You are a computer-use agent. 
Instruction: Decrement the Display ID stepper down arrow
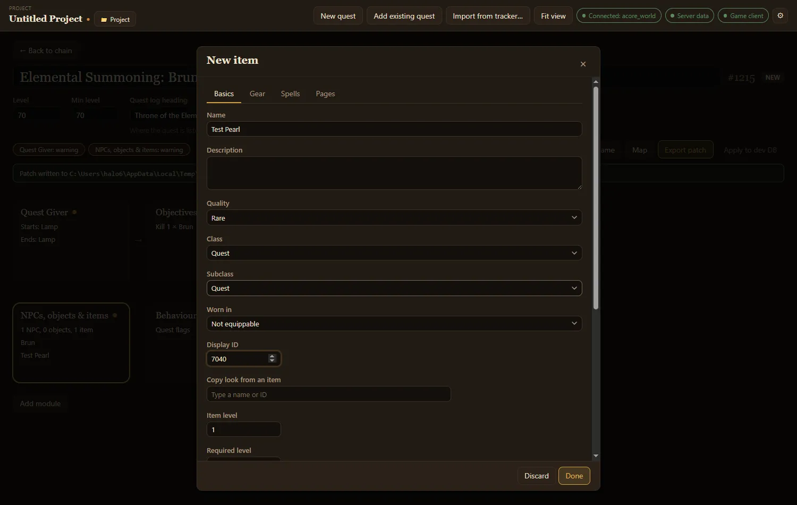(x=272, y=361)
